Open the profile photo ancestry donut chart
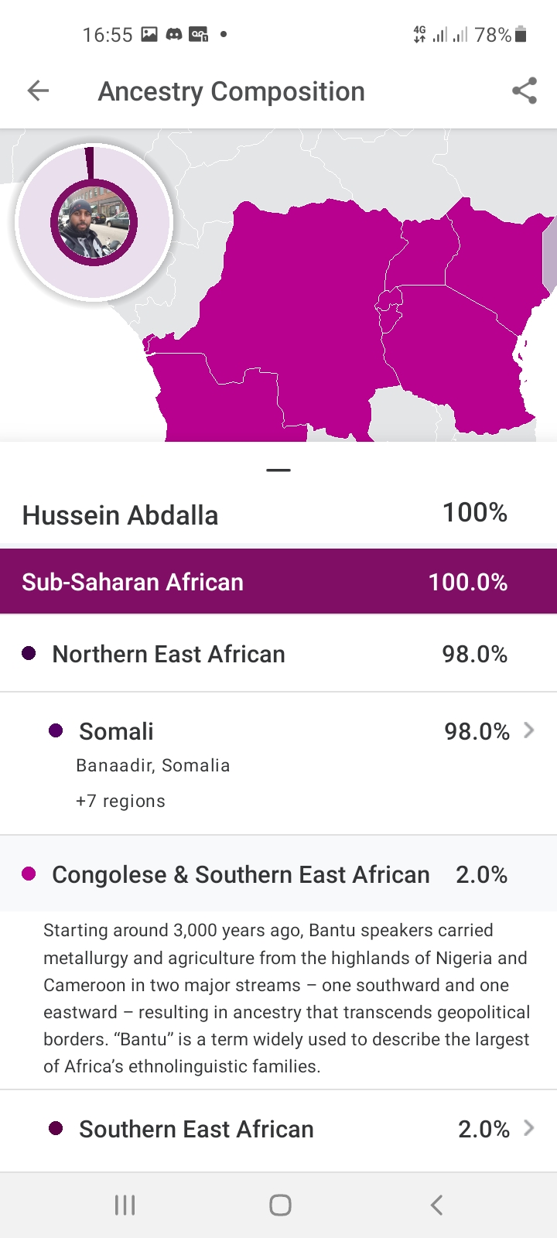 94,223
